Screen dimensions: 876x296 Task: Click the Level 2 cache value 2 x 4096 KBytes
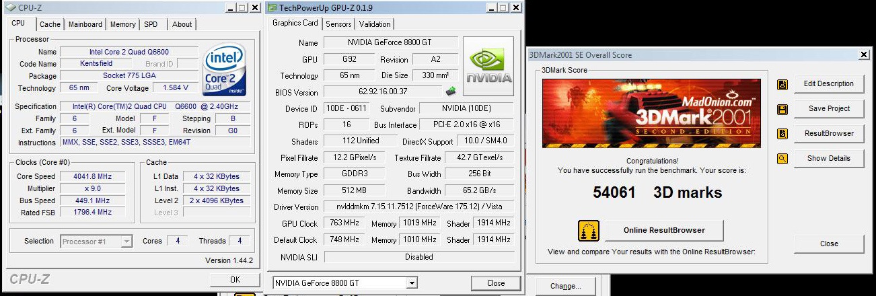pos(217,200)
